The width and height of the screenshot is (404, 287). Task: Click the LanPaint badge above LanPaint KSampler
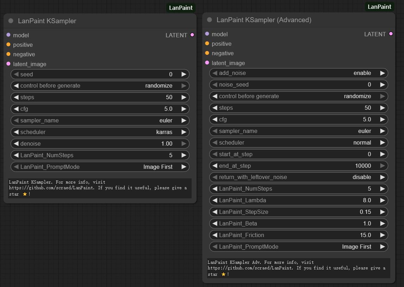181,8
